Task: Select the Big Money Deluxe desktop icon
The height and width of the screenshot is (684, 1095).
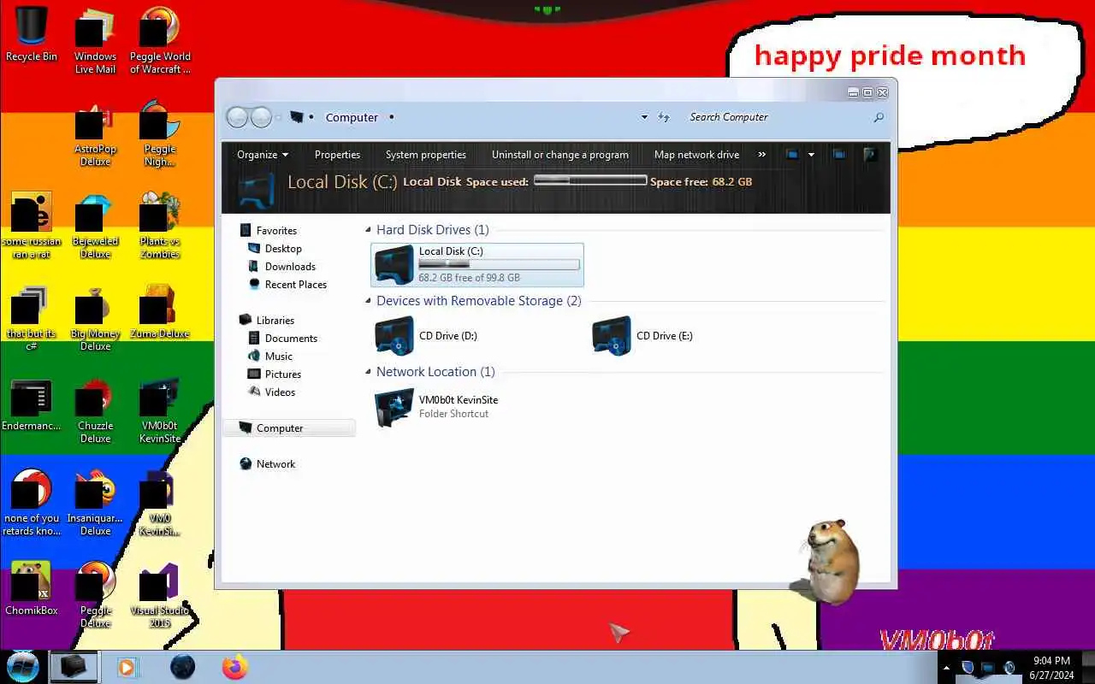Action: [x=95, y=318]
